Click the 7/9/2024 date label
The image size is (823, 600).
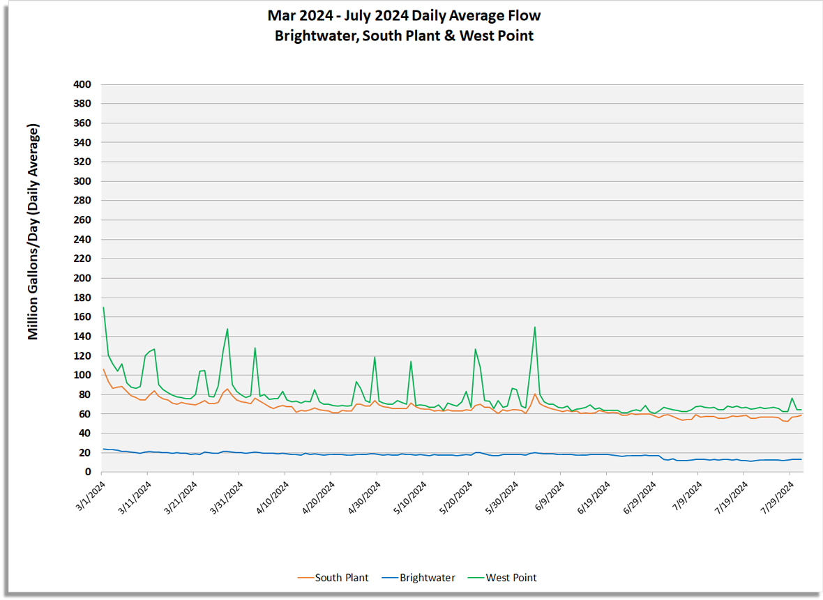point(687,496)
